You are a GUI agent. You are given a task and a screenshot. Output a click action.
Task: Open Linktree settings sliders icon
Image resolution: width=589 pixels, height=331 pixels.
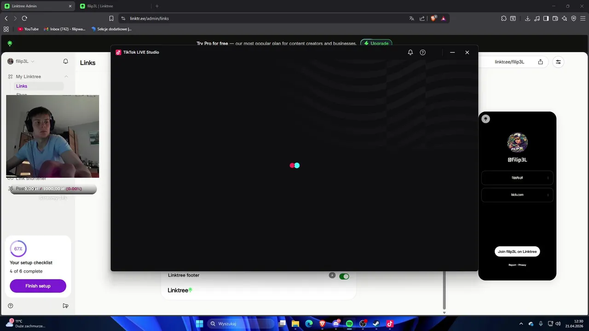click(558, 62)
